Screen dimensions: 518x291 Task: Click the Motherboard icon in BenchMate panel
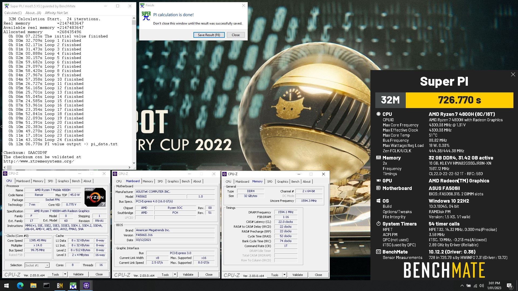tap(379, 188)
